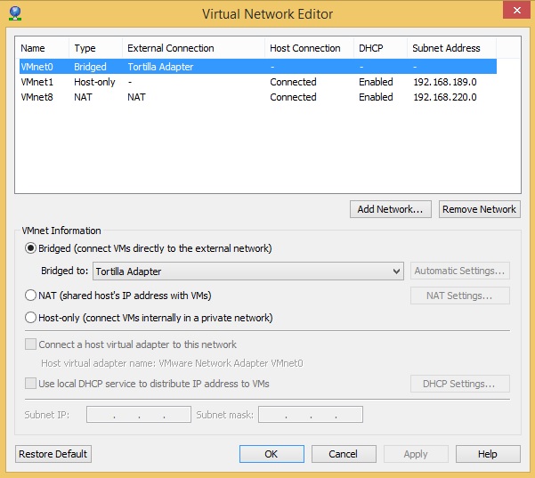Click the Add Network button
This screenshot has height=478, width=535.
point(391,209)
